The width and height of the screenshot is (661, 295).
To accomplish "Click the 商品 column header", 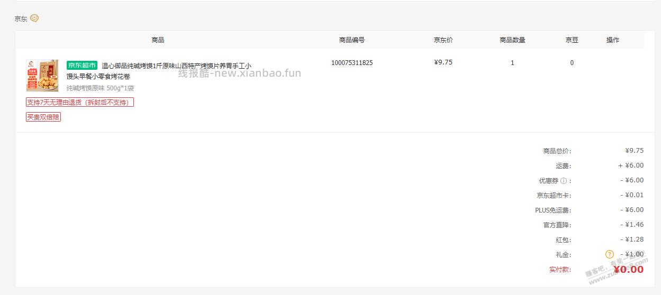I will click(x=158, y=40).
